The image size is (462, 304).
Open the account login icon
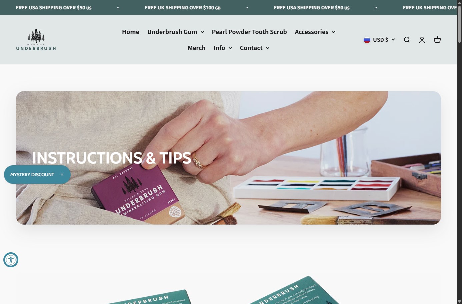pyautogui.click(x=422, y=40)
